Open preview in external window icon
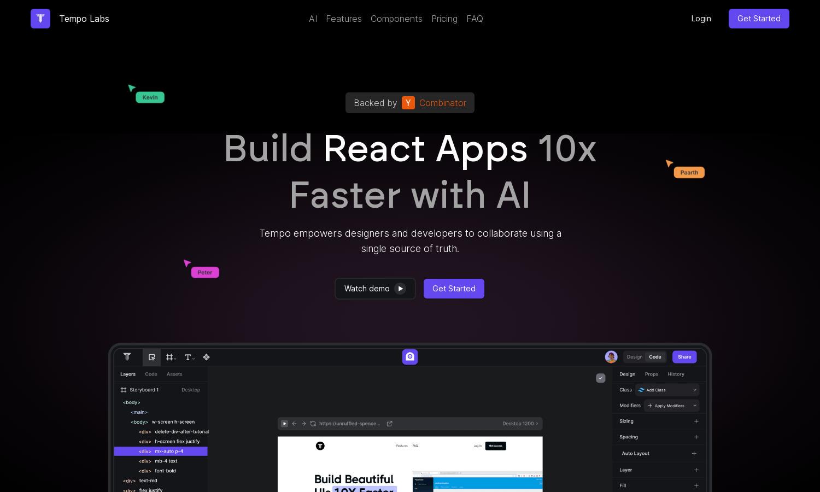820x492 pixels. pyautogui.click(x=390, y=424)
